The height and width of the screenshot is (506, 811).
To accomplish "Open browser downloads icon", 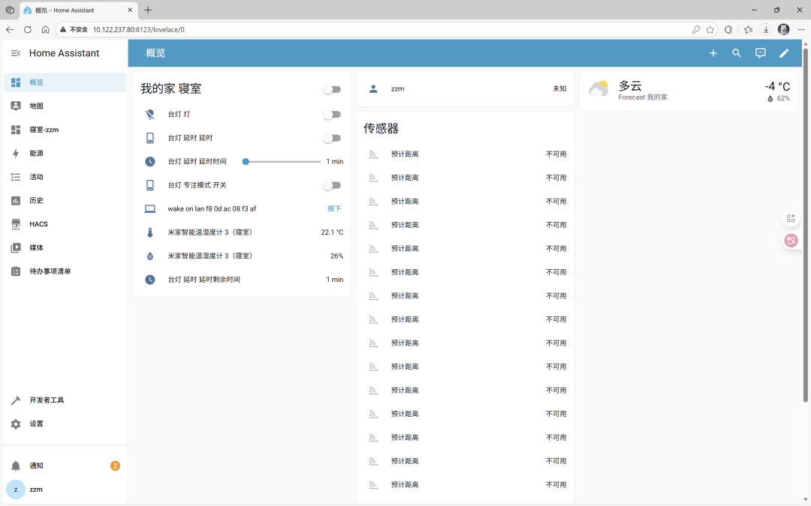I will point(766,29).
